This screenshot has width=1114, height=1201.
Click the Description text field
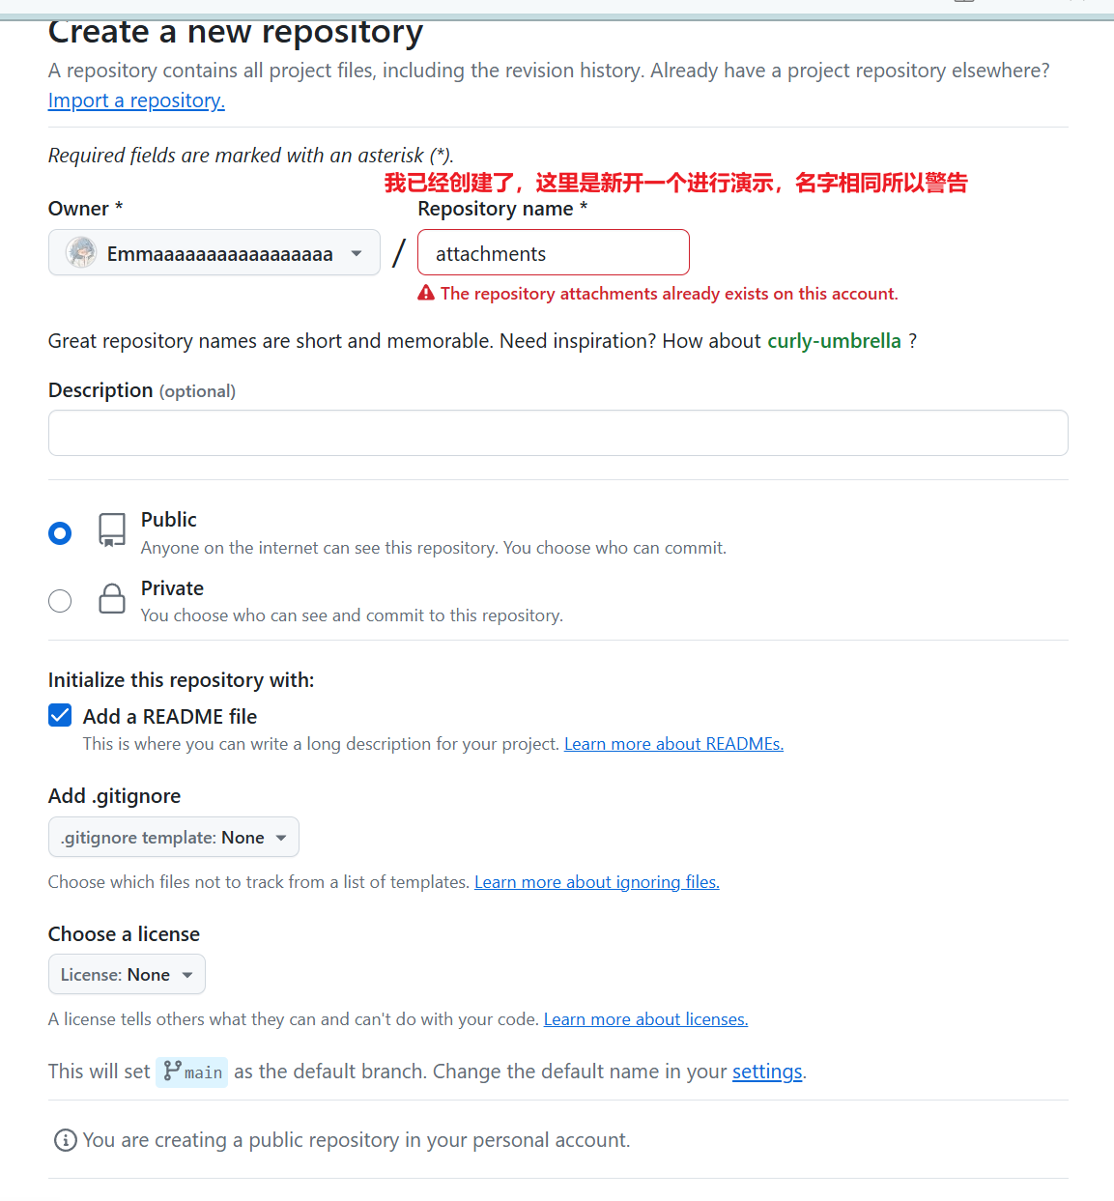click(558, 433)
